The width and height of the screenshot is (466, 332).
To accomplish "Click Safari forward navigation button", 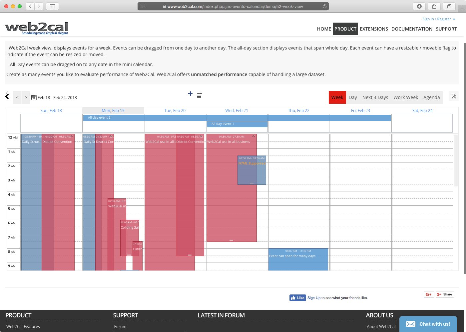I will 39,6.
